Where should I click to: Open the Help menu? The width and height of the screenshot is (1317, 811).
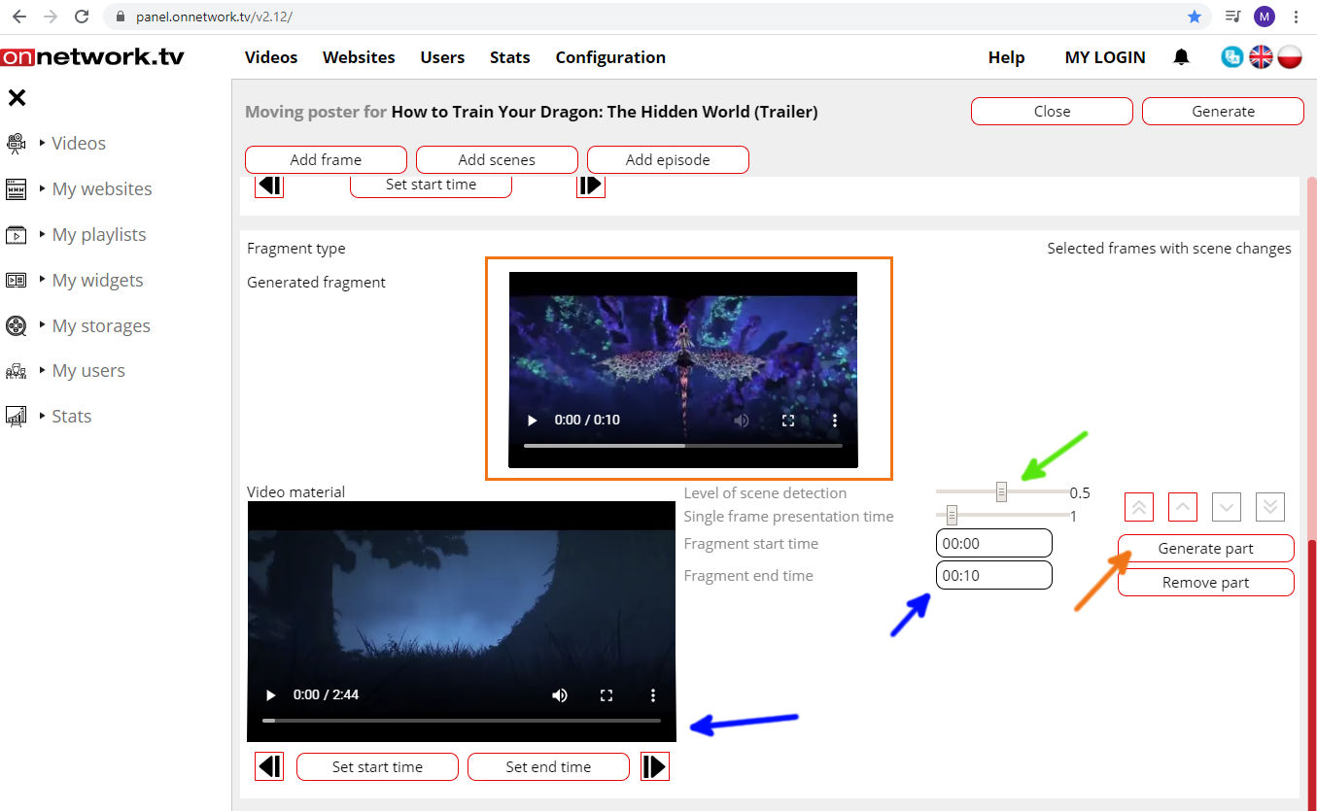[x=1006, y=57]
